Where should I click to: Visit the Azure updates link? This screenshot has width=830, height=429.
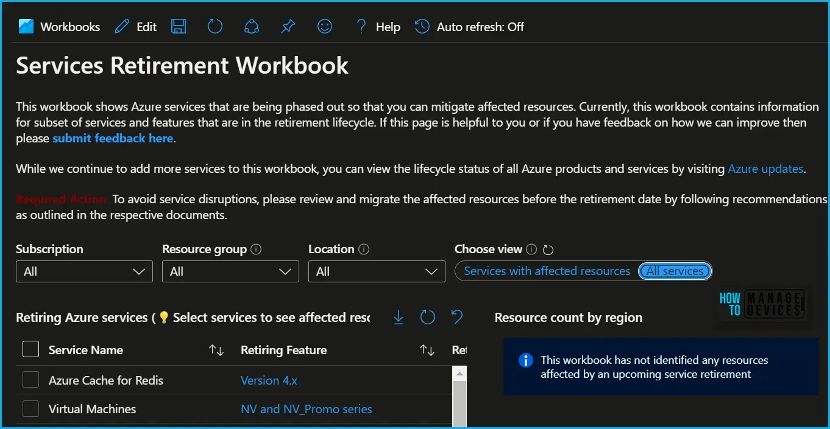[x=765, y=169]
